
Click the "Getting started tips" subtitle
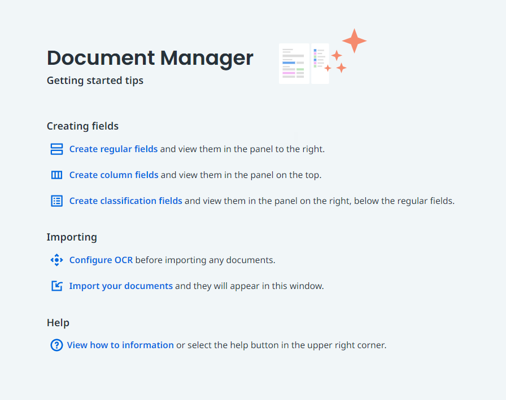pyautogui.click(x=95, y=81)
